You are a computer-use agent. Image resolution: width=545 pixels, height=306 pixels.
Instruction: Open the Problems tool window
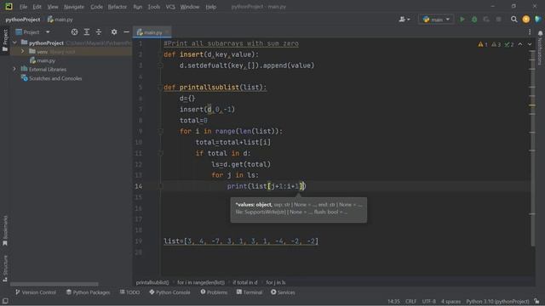pyautogui.click(x=214, y=292)
